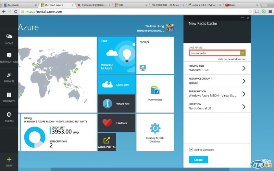Open the blade ellipsis more options

[x=242, y=18]
